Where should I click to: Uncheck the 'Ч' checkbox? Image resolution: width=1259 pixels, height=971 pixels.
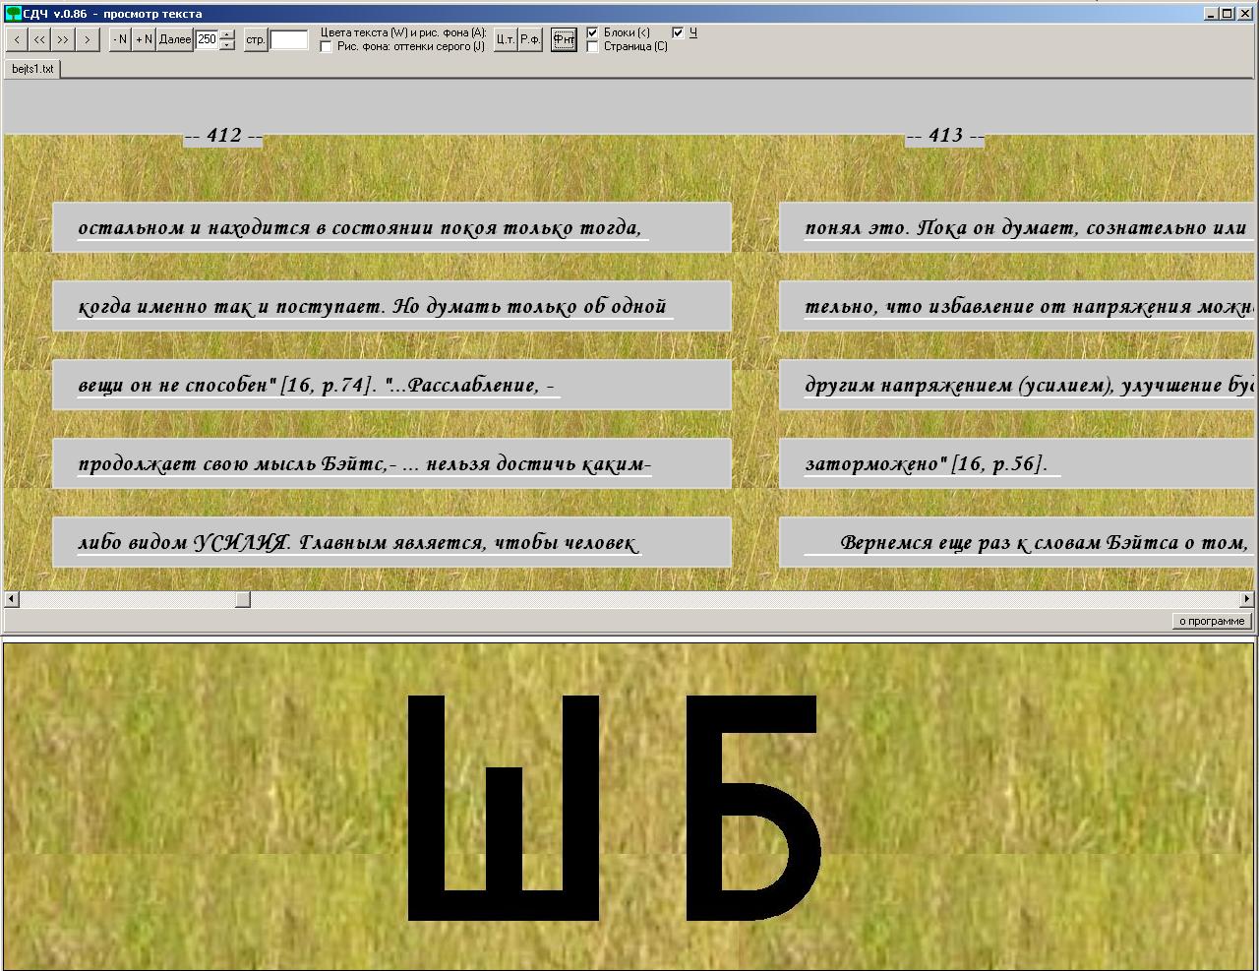(x=678, y=32)
